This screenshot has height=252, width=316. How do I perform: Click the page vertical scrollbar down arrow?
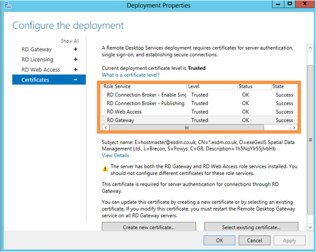click(x=310, y=227)
